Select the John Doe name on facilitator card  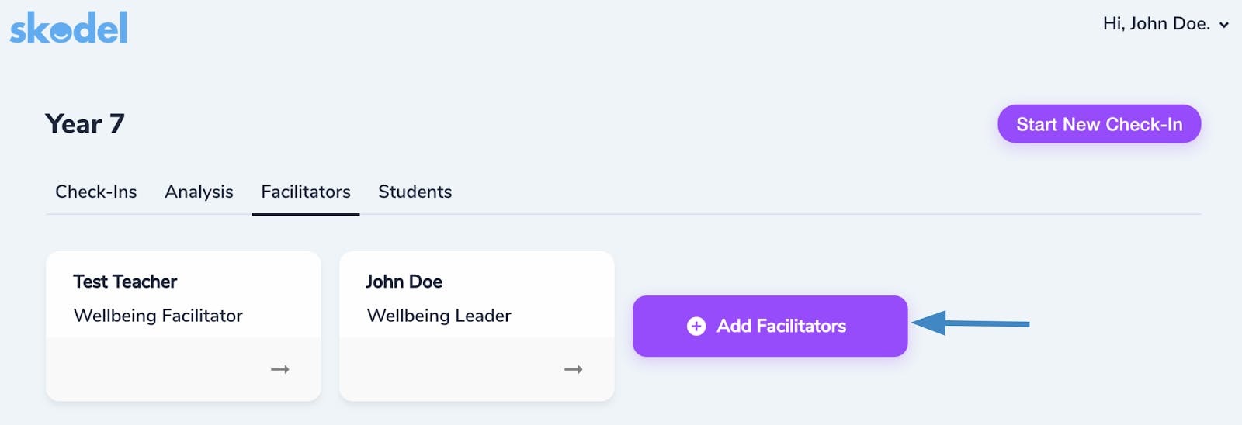click(x=404, y=282)
